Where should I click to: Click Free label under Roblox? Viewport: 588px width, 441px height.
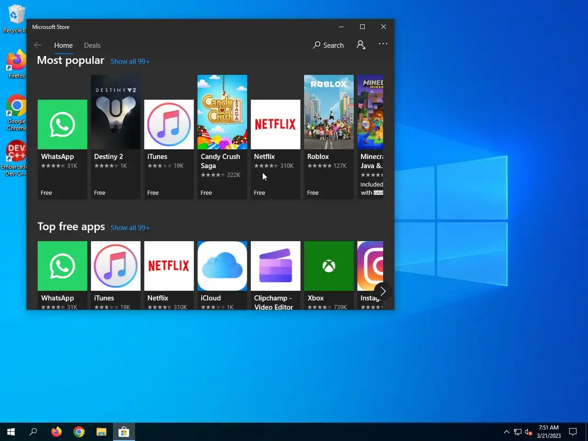313,193
